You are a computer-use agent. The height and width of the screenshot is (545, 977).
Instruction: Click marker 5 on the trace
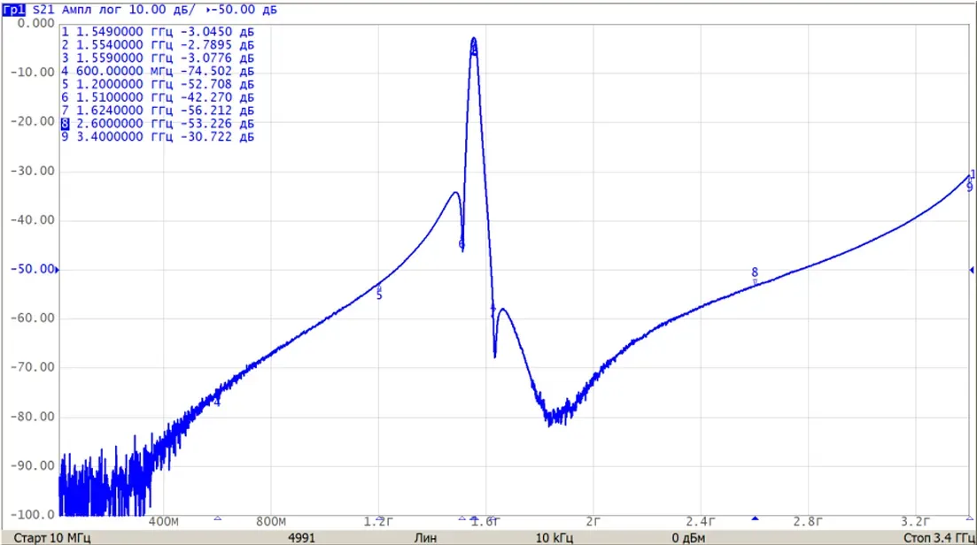(379, 296)
